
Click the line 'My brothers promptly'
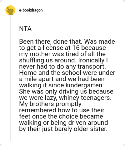(50, 104)
